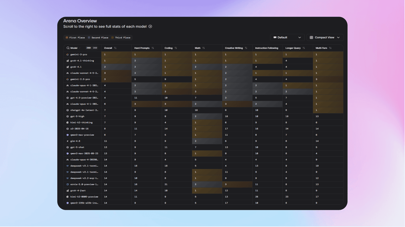This screenshot has width=405, height=227.
Task: Click the circled arrow next to scroll hint
Action: [x=150, y=26]
